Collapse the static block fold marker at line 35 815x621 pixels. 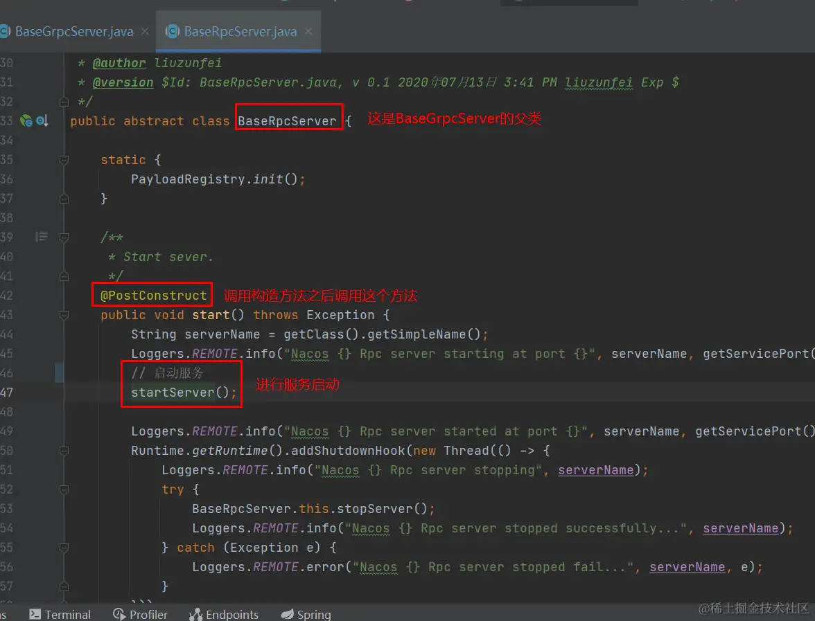64,160
